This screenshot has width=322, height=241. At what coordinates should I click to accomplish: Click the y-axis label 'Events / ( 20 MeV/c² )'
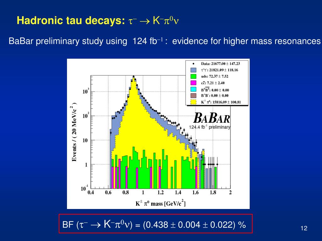pos(74,132)
